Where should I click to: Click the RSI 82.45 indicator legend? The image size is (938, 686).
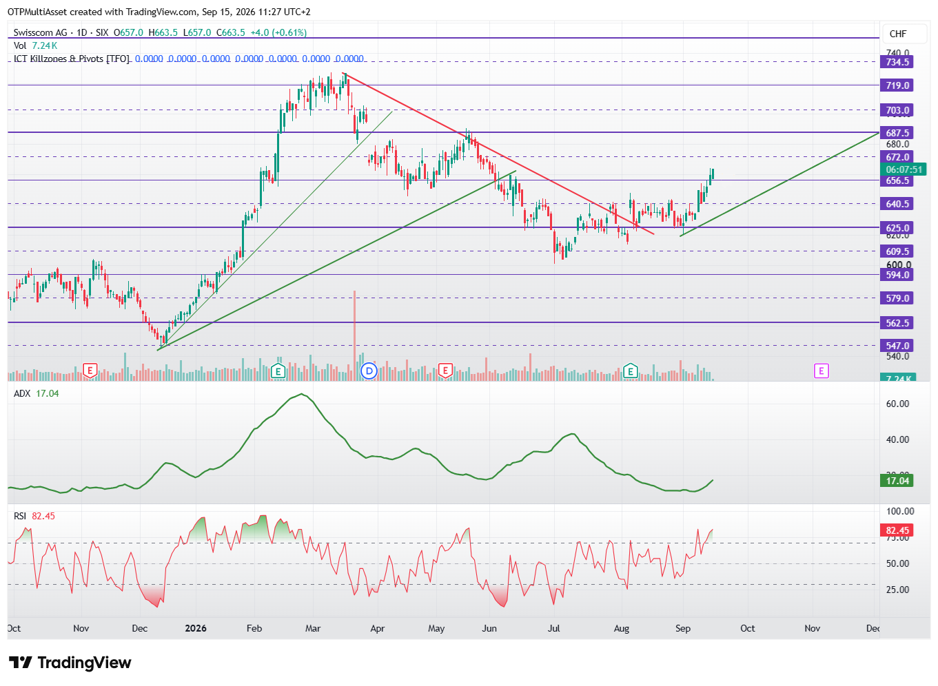coord(34,516)
